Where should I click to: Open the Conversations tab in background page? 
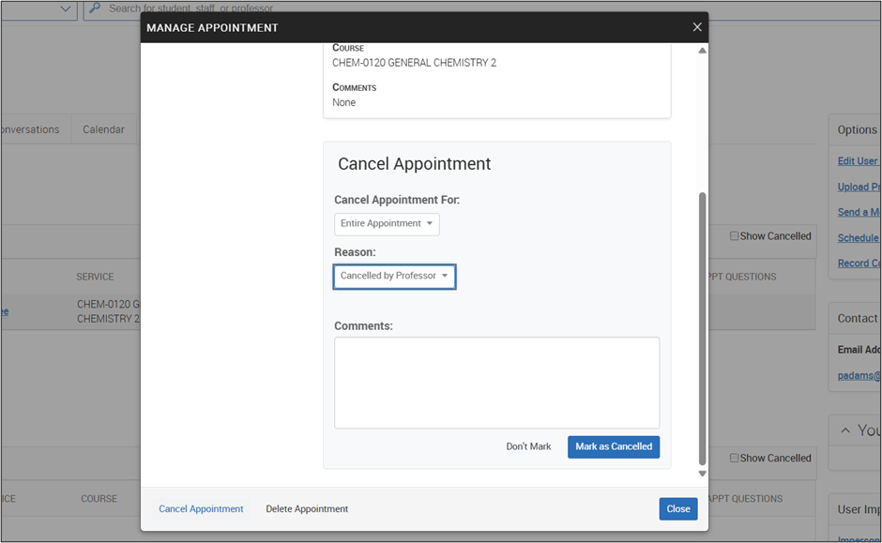(x=30, y=129)
